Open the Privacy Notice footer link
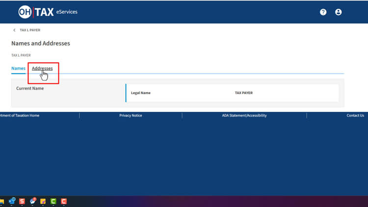Viewport: 368px width, 207px height. coord(131,116)
